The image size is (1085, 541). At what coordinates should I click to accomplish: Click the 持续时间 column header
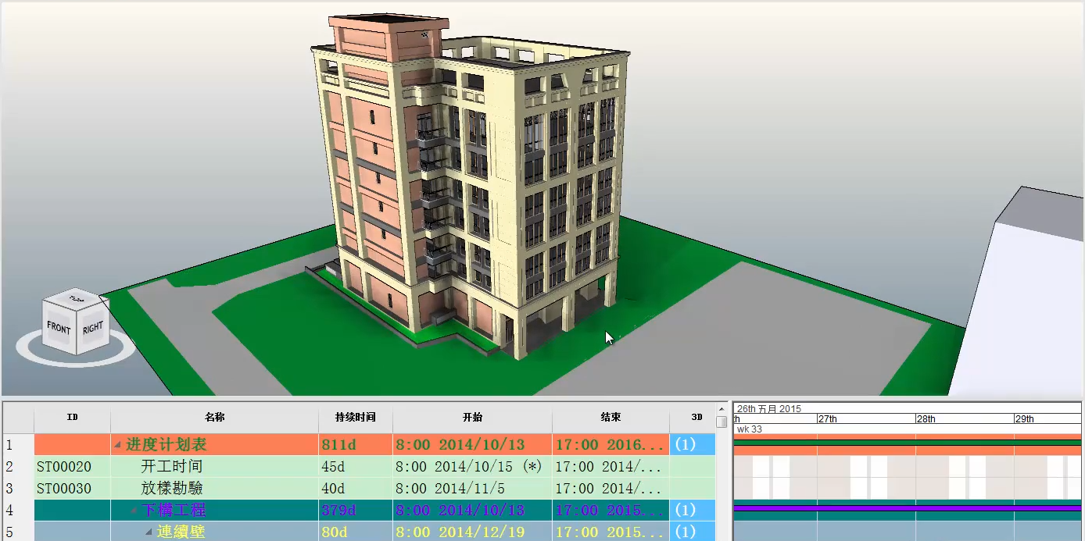coord(356,418)
